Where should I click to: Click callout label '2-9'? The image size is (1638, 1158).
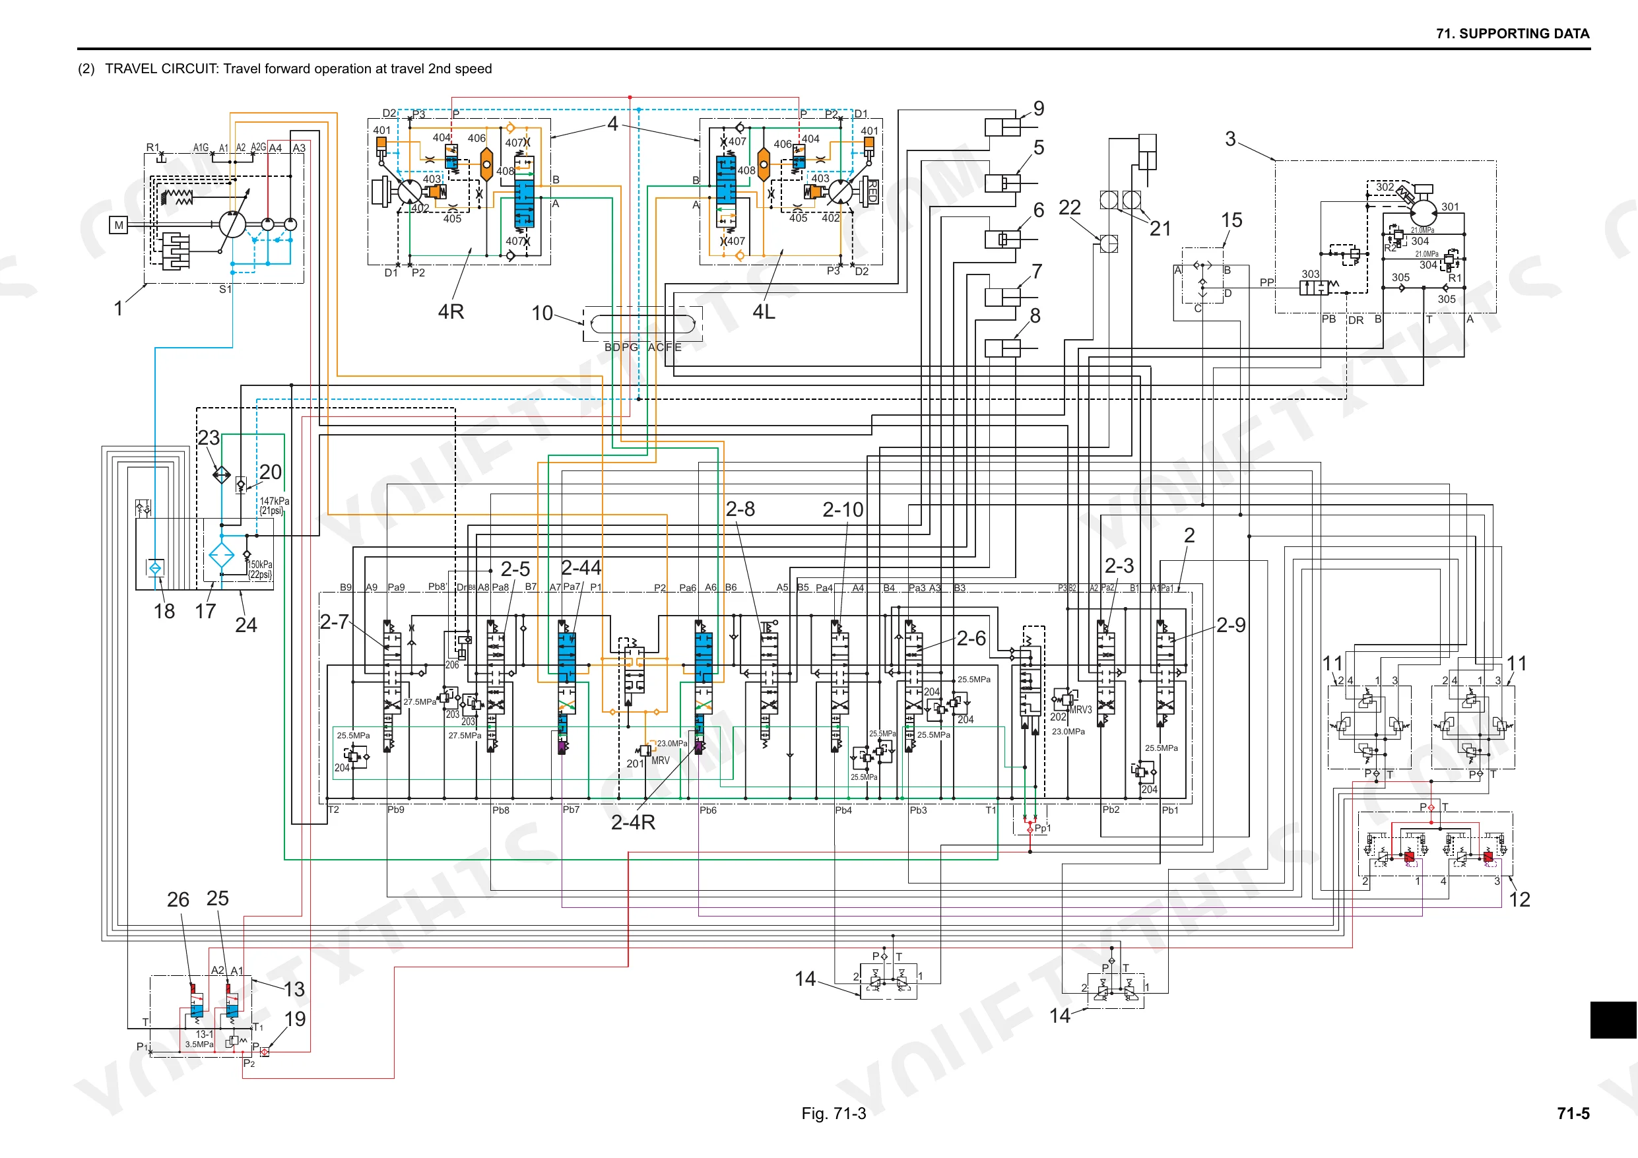tap(1231, 625)
